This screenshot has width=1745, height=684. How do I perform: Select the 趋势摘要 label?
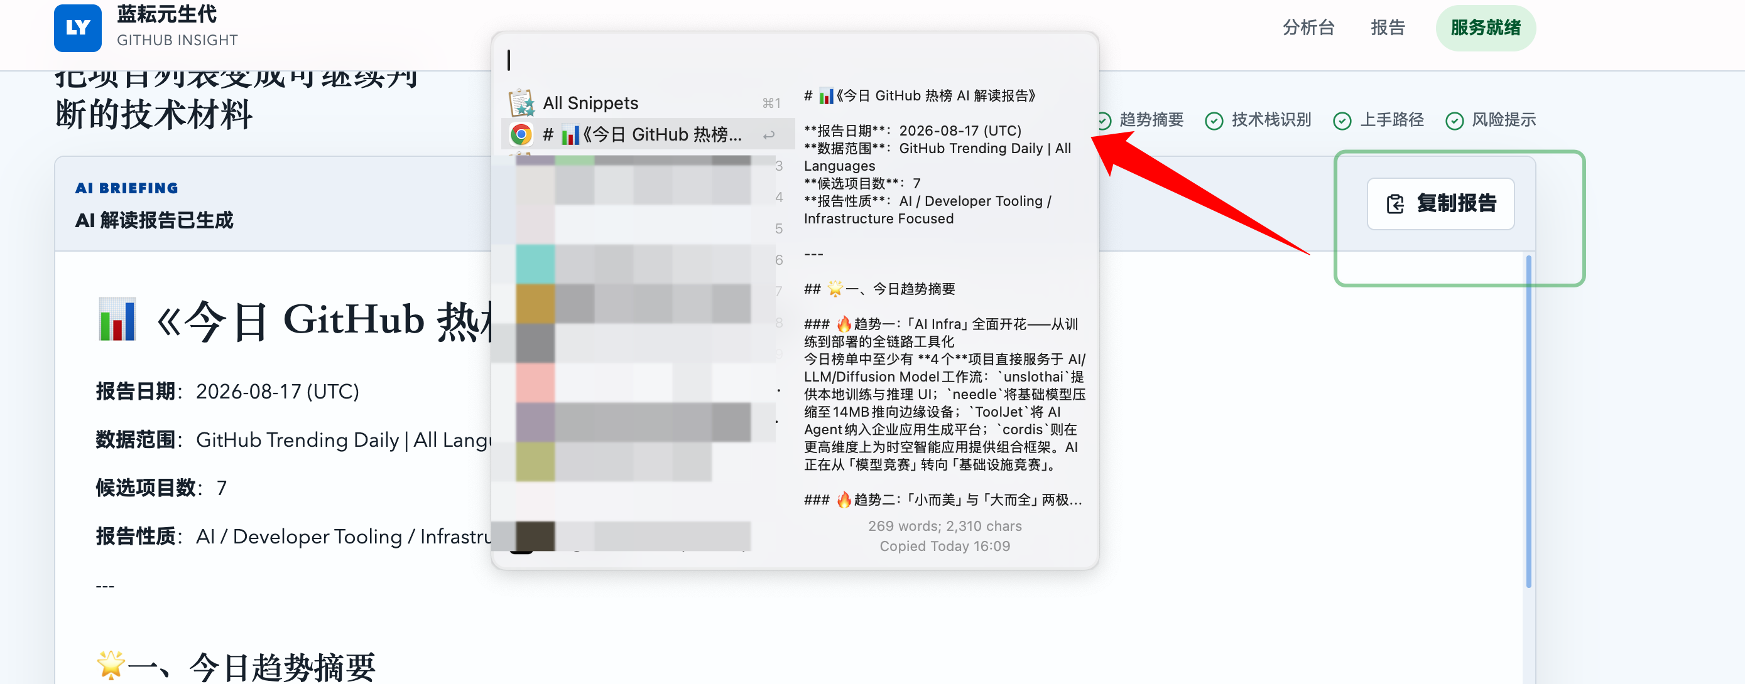tap(1151, 120)
